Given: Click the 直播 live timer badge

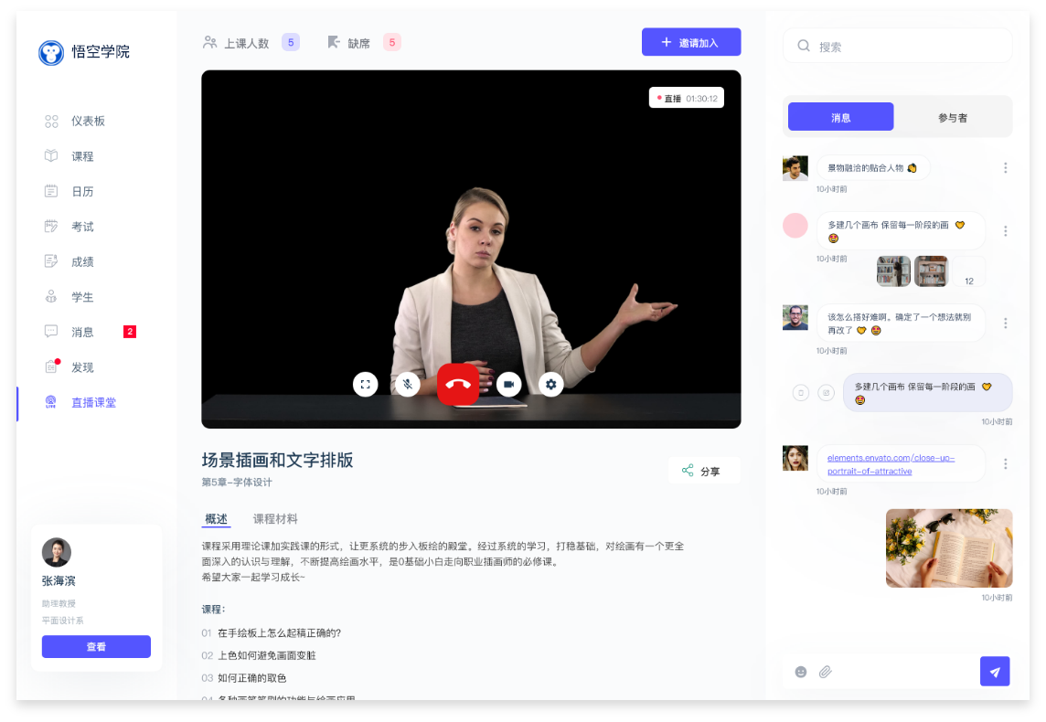Looking at the screenshot, I should [x=687, y=98].
